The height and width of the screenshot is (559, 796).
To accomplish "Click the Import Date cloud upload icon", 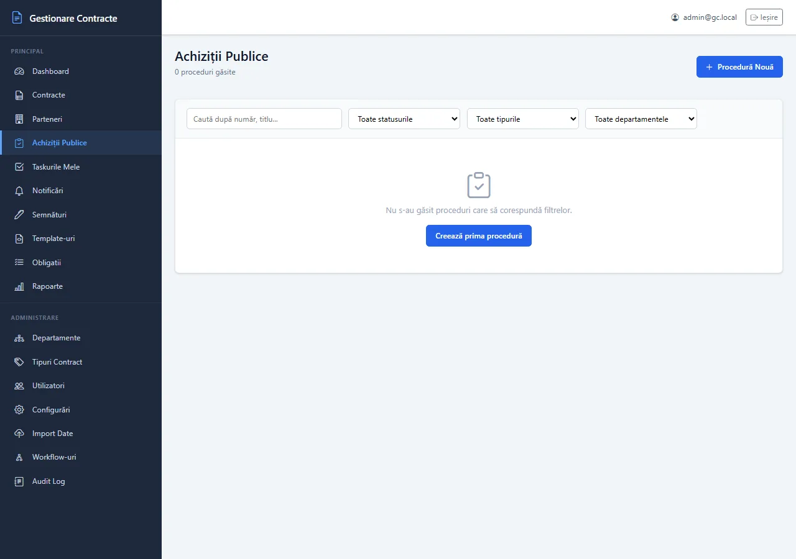I will 19,434.
